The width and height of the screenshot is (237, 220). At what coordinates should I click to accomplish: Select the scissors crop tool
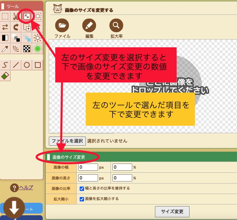16,16
